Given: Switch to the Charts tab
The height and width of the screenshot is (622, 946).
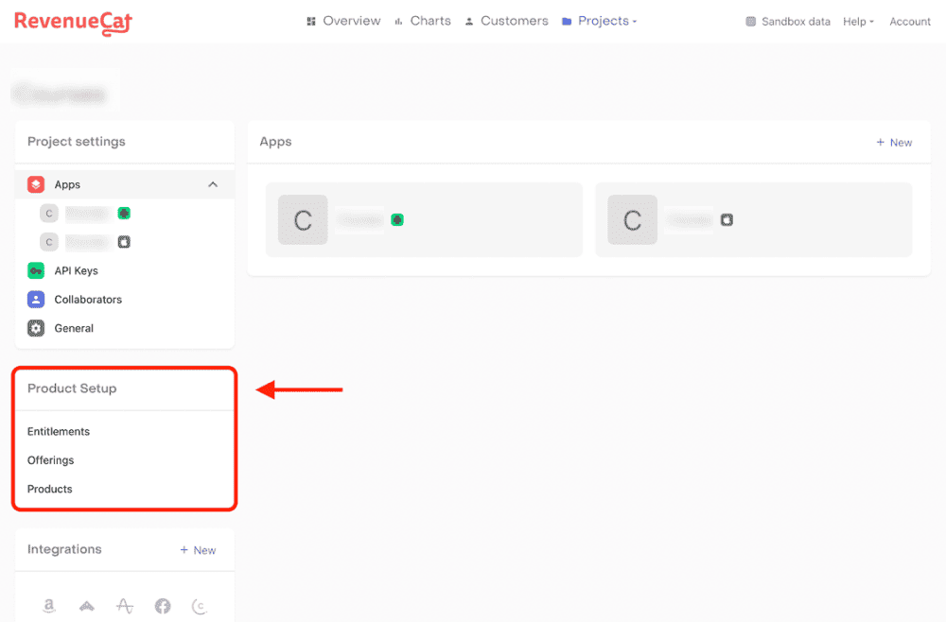Looking at the screenshot, I should (x=423, y=21).
